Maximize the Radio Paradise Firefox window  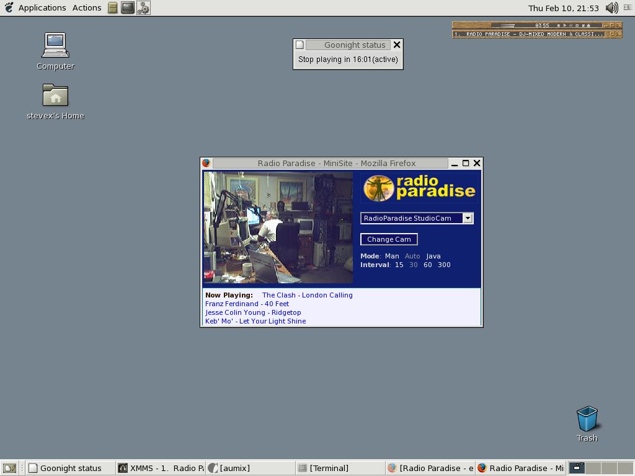[x=466, y=163]
